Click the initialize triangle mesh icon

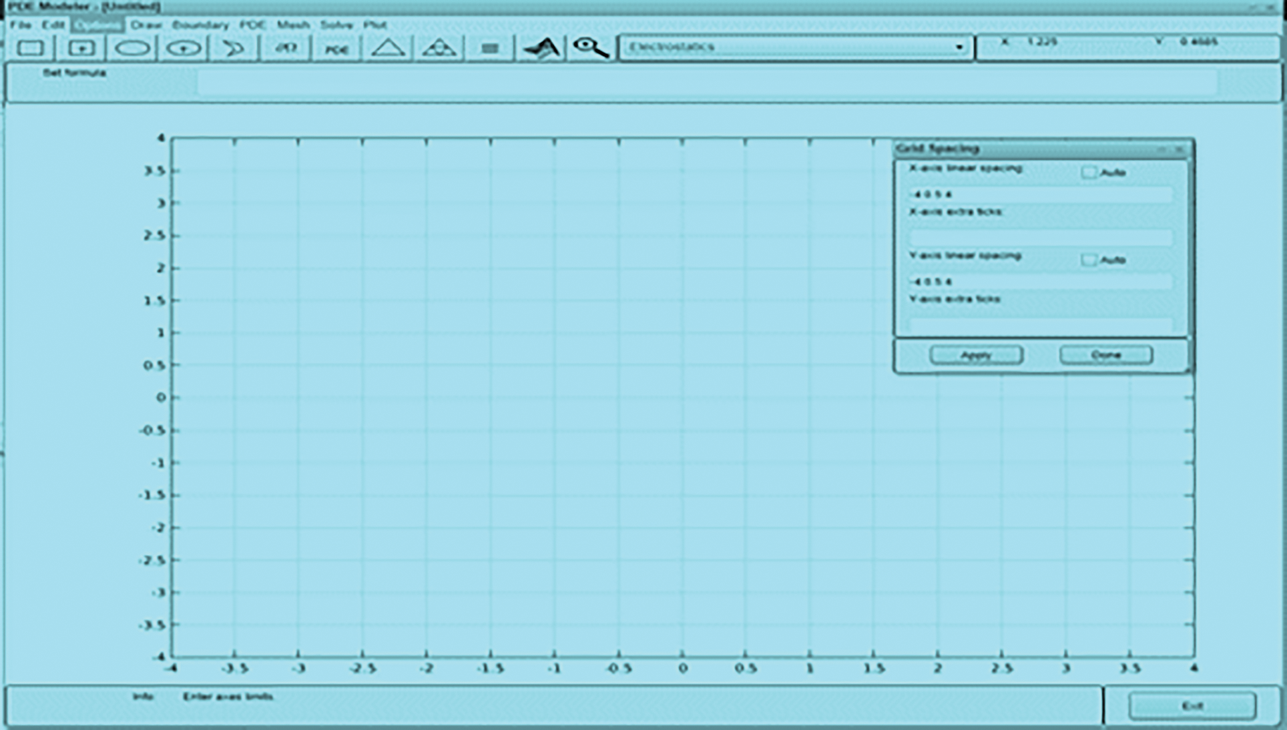coord(388,48)
